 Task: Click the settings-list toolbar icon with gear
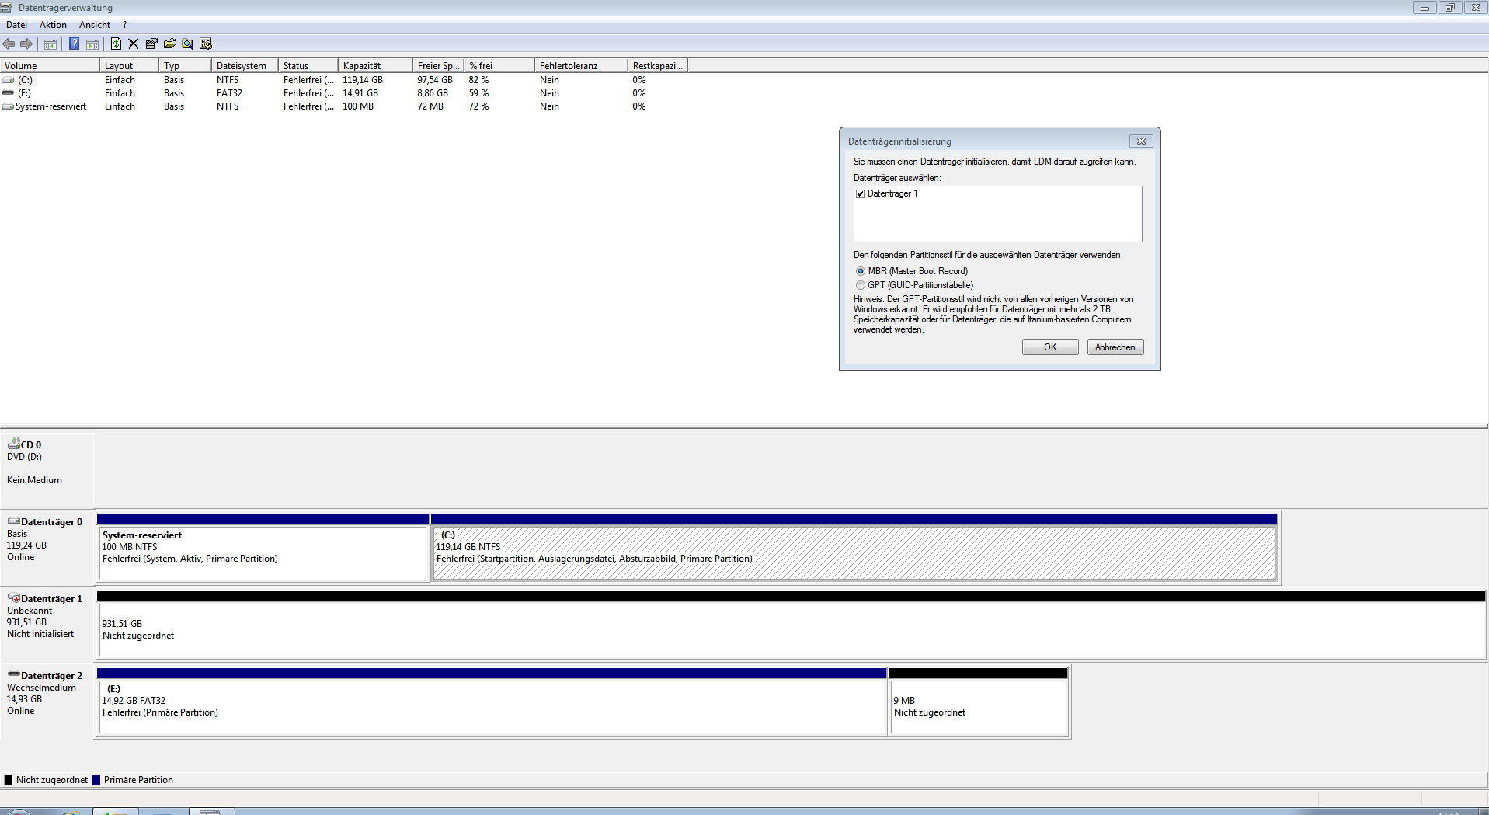click(x=206, y=44)
